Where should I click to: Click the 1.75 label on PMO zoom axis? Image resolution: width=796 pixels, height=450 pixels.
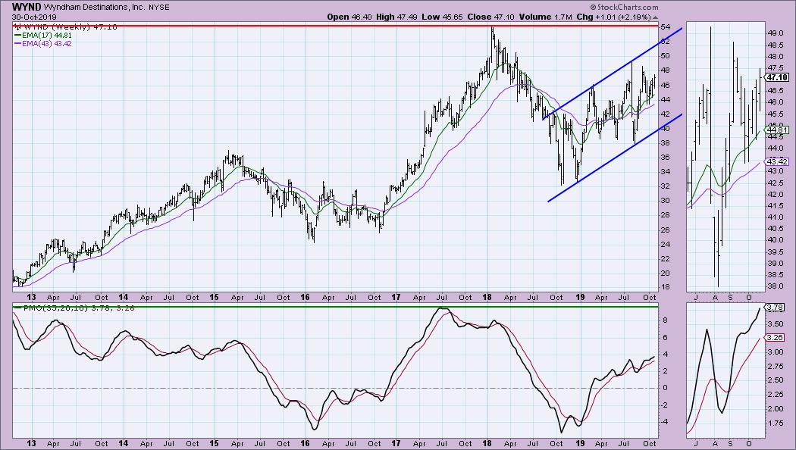click(x=776, y=423)
